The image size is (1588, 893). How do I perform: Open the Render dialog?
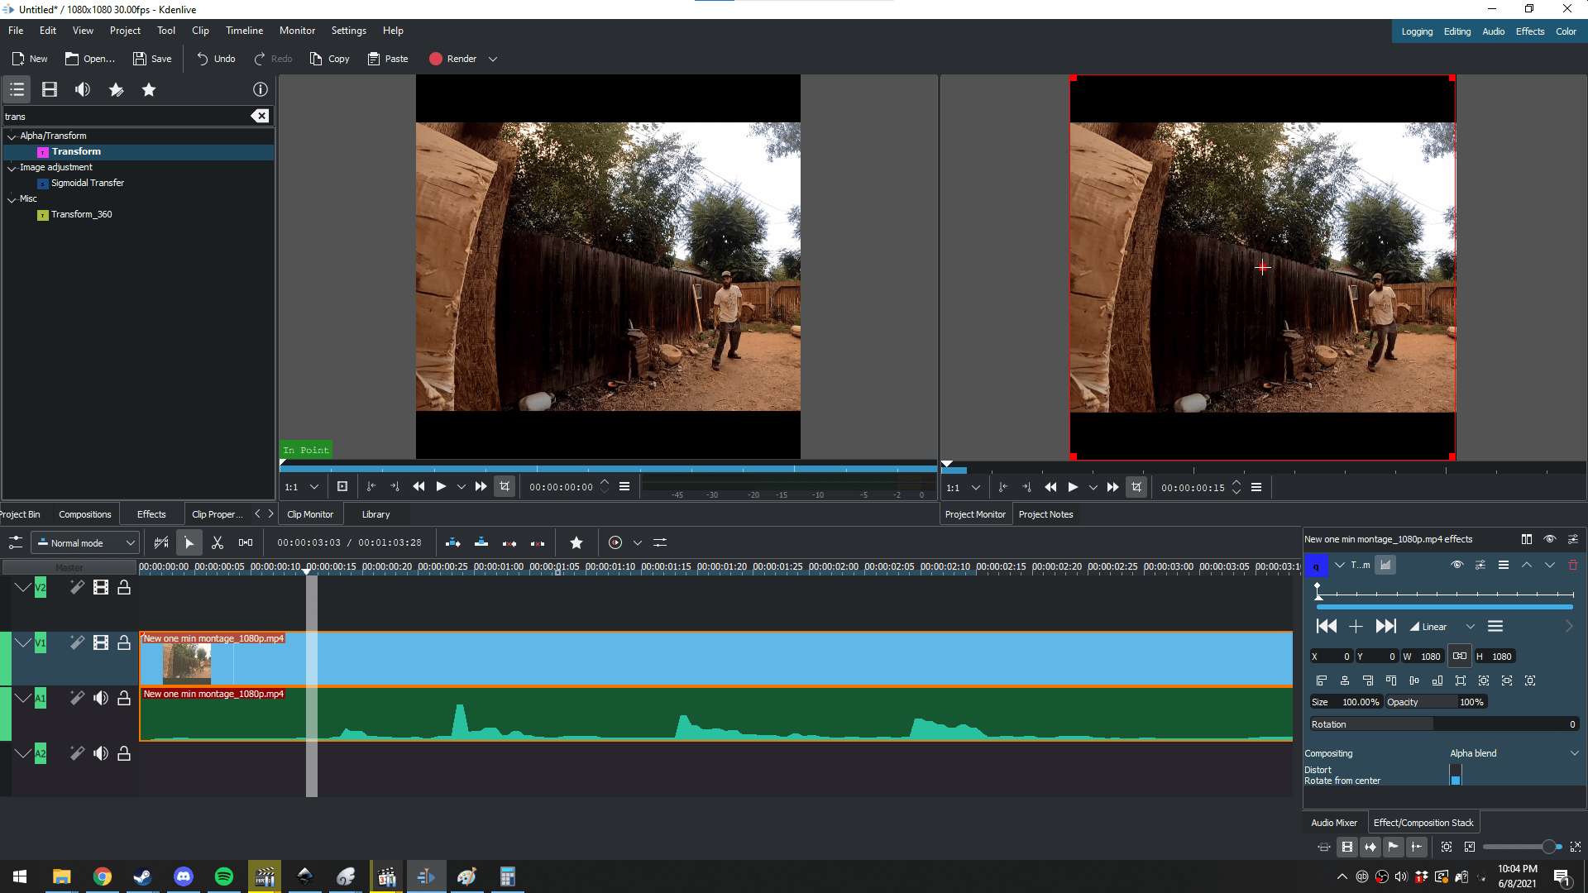click(453, 59)
